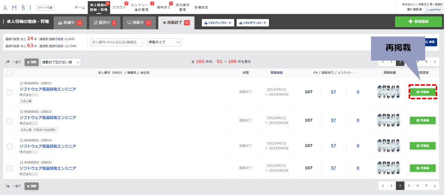
Task: Go to next page with bottom right arrow
Action: (435, 185)
